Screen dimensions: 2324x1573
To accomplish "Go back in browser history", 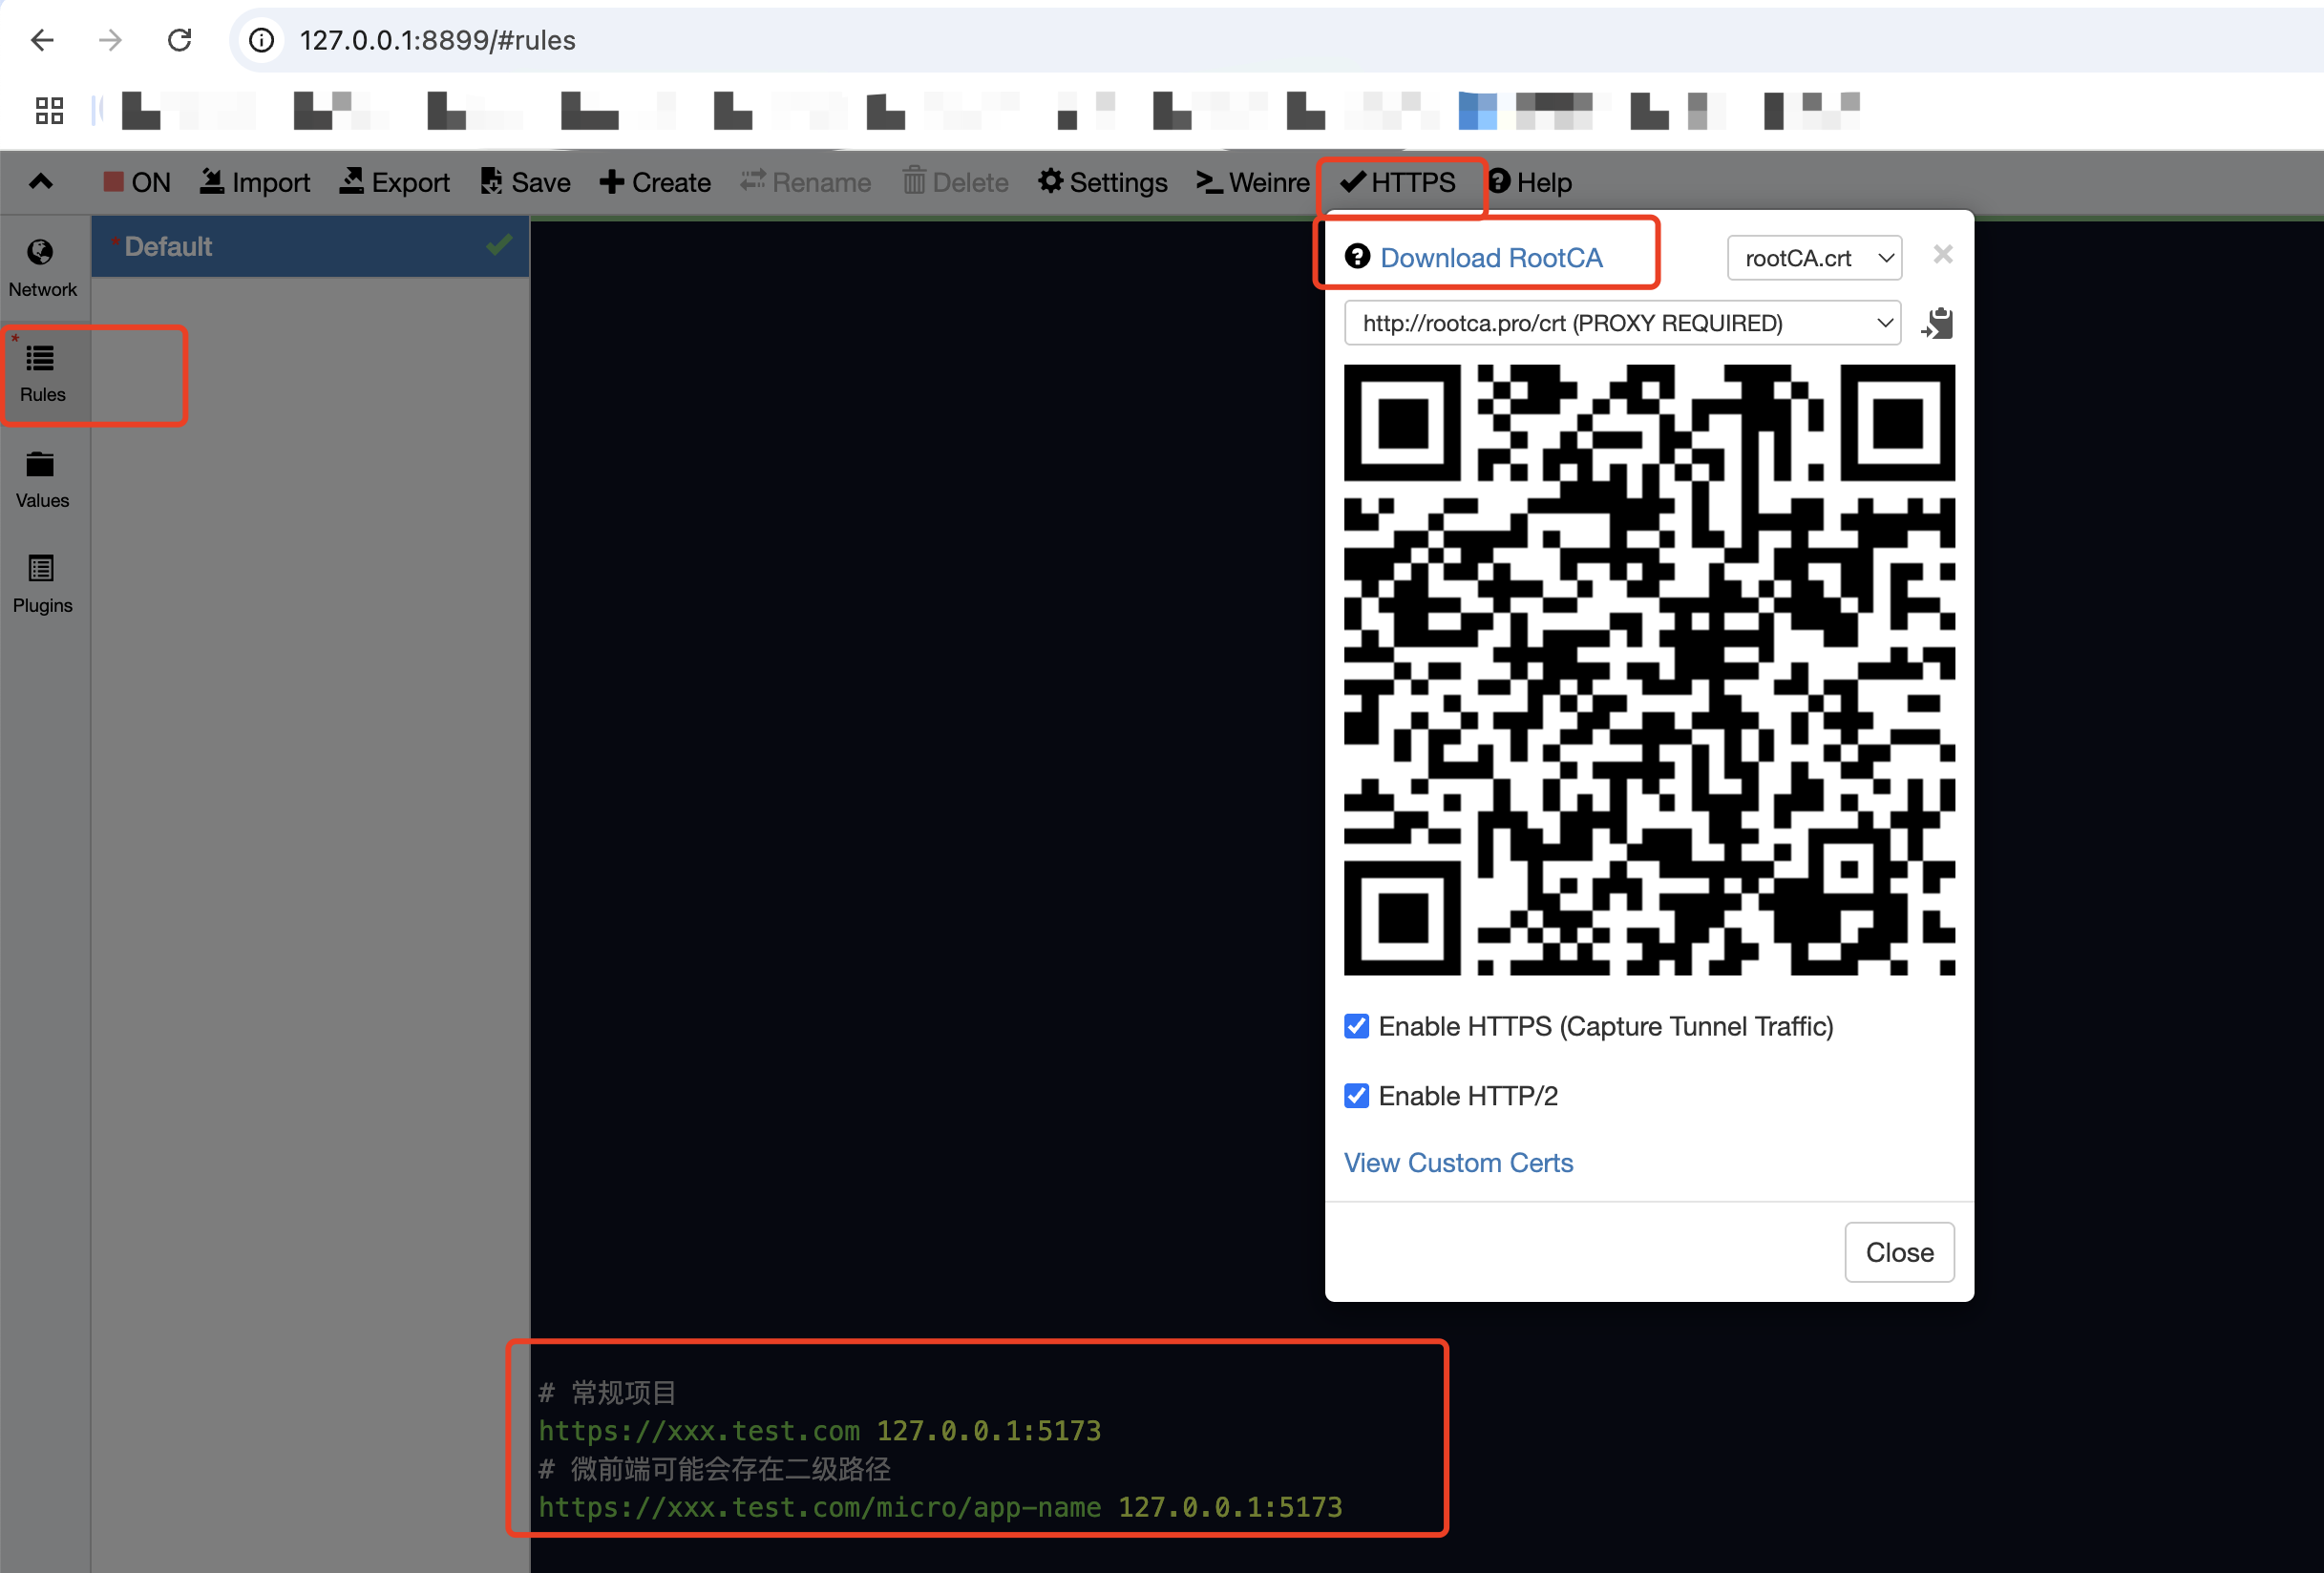I will pyautogui.click(x=42, y=40).
